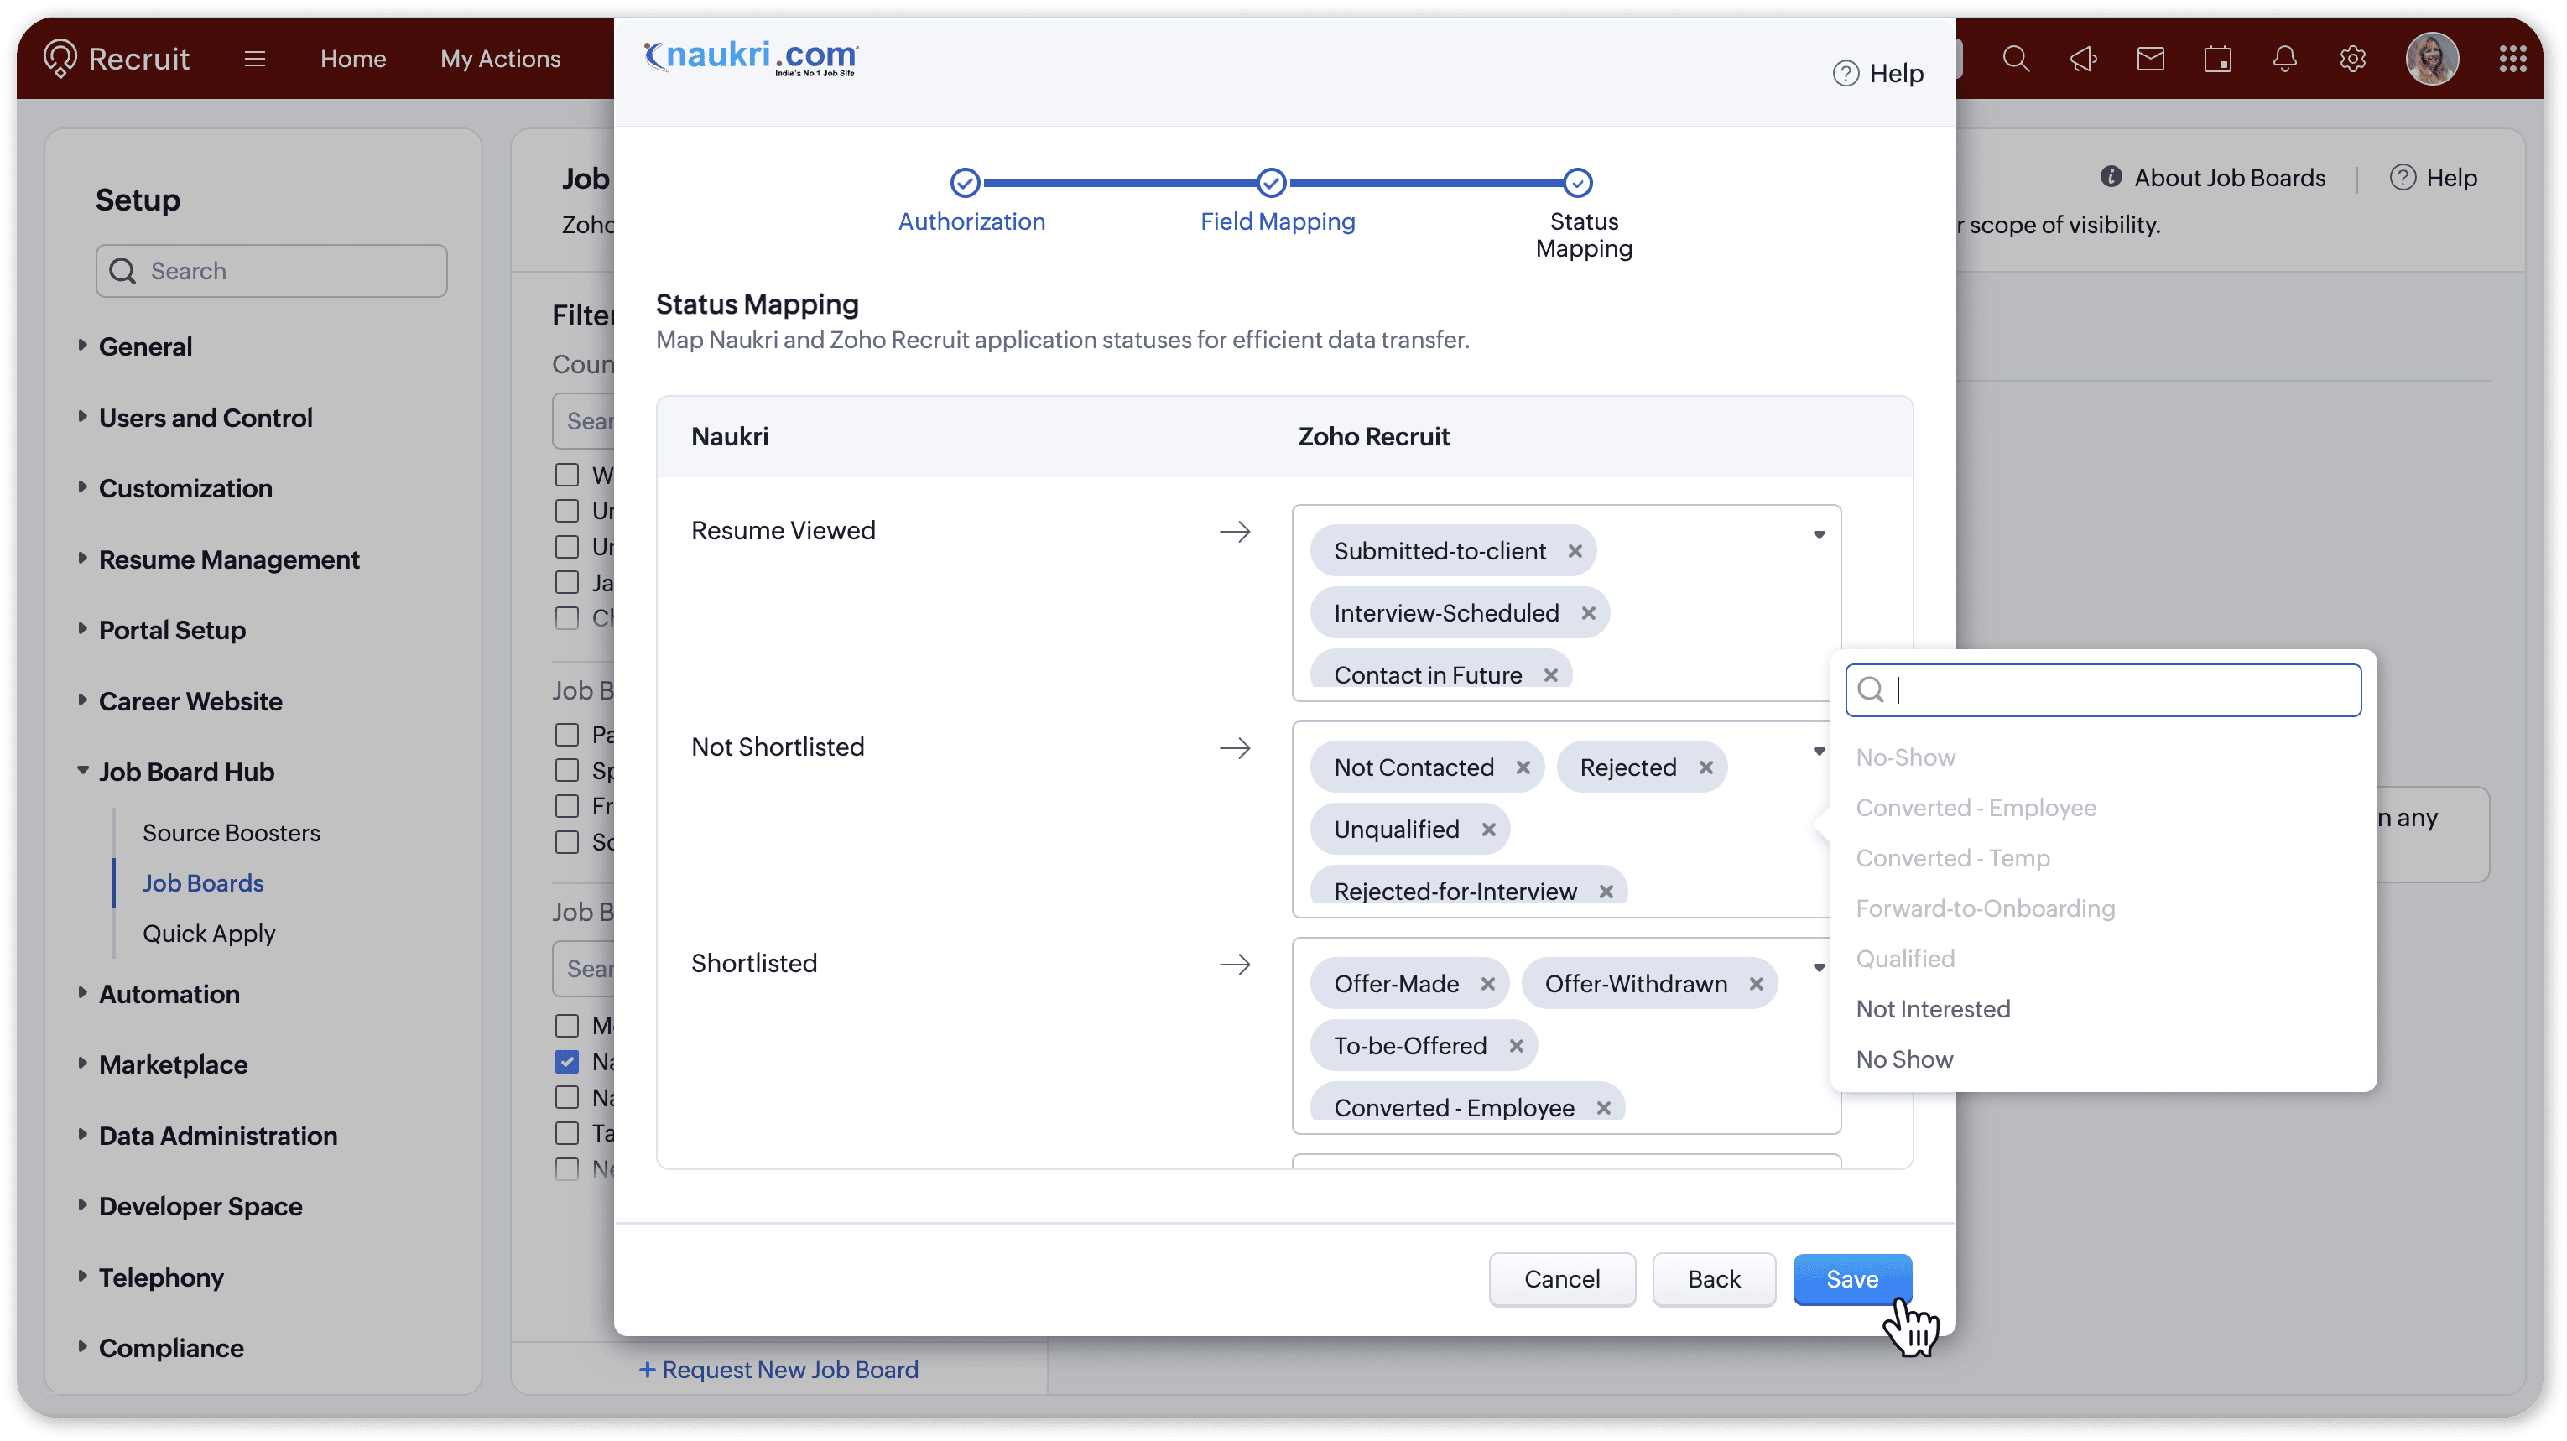Uncheck the checked job board checkbox
Image resolution: width=2567 pixels, height=1441 pixels.
pyautogui.click(x=567, y=1061)
